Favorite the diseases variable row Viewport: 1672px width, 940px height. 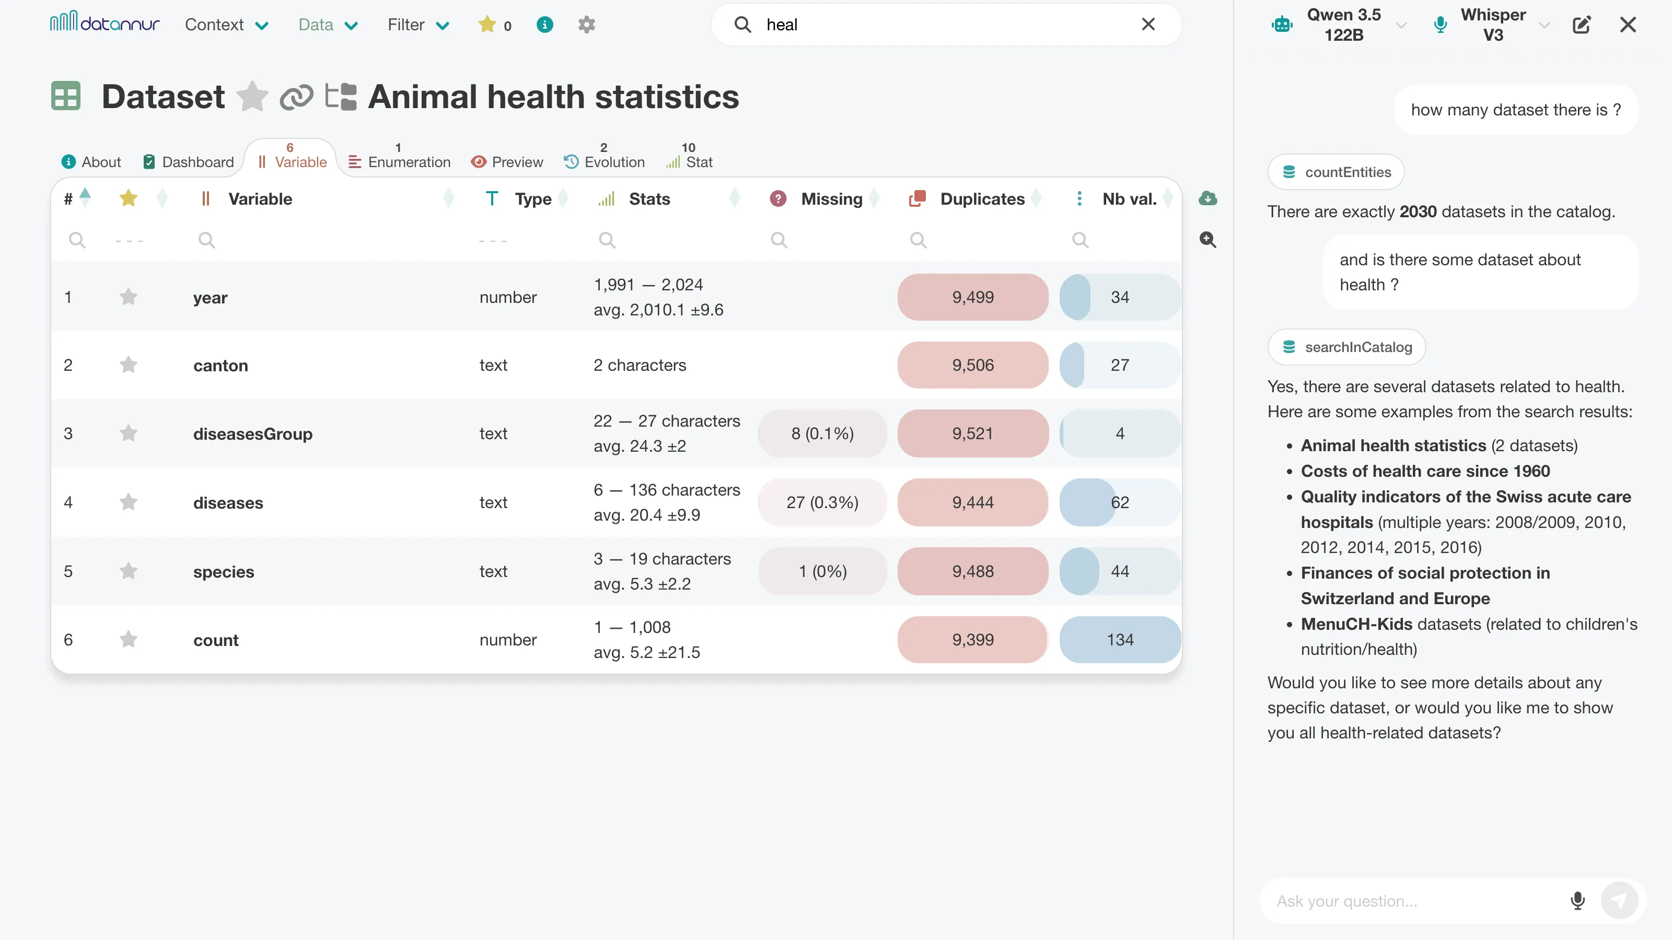click(x=129, y=503)
